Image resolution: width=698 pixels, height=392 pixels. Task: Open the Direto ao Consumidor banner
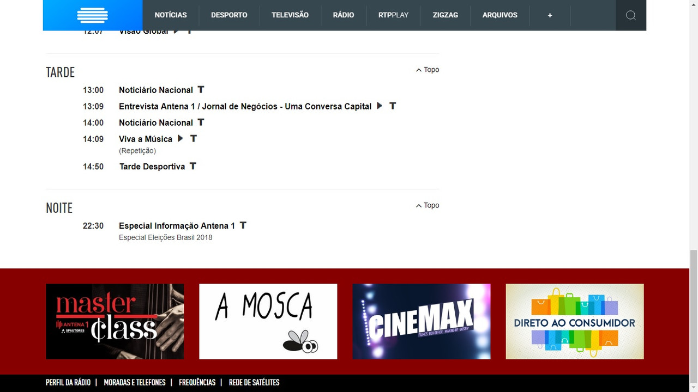[575, 321]
